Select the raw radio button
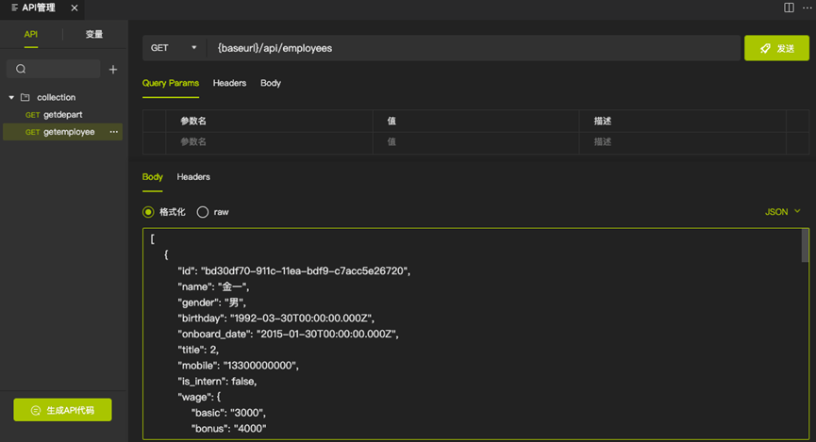 pos(203,212)
